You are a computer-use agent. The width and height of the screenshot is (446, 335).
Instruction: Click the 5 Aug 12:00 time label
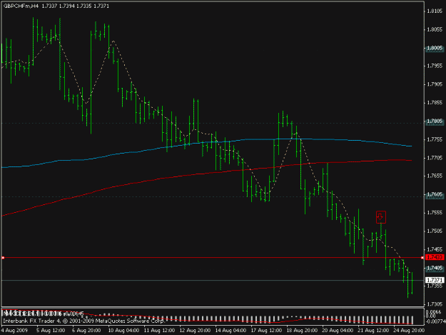pyautogui.click(x=51, y=330)
